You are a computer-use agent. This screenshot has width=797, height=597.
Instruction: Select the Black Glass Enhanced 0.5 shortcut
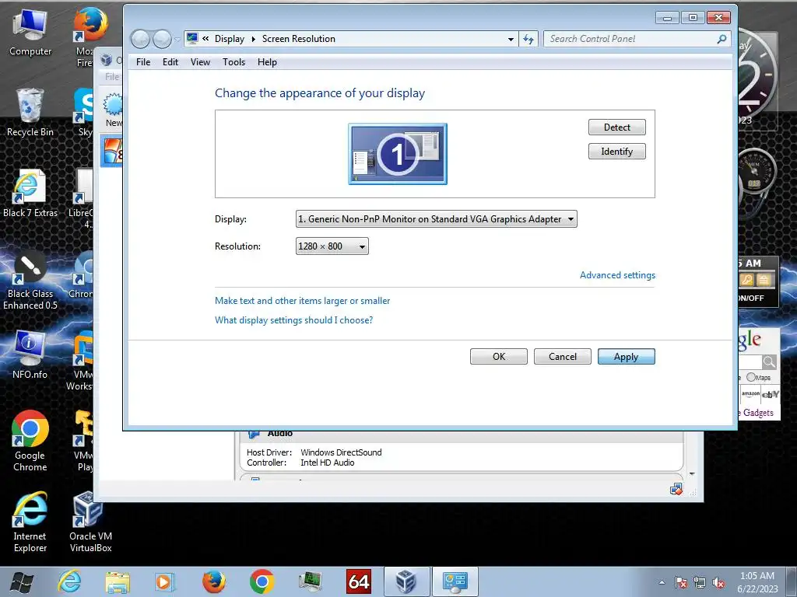[30, 280]
